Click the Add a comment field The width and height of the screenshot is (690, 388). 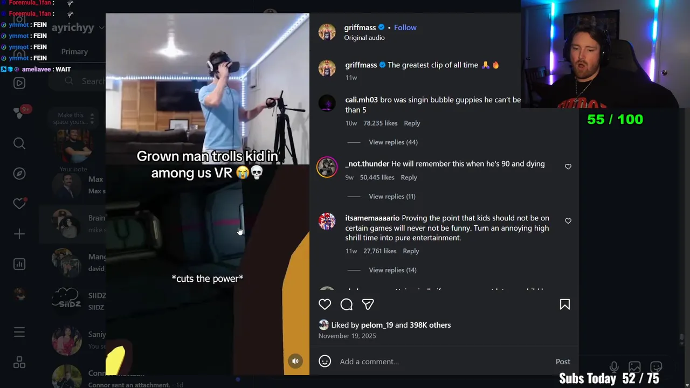click(x=442, y=362)
